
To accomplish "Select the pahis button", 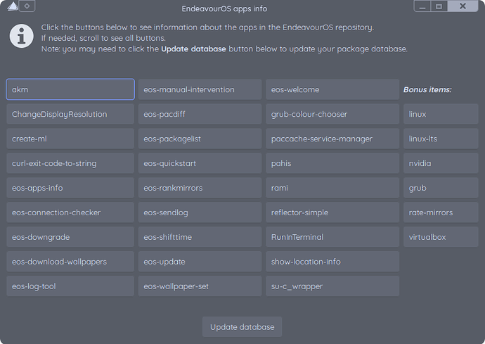I will click(332, 163).
